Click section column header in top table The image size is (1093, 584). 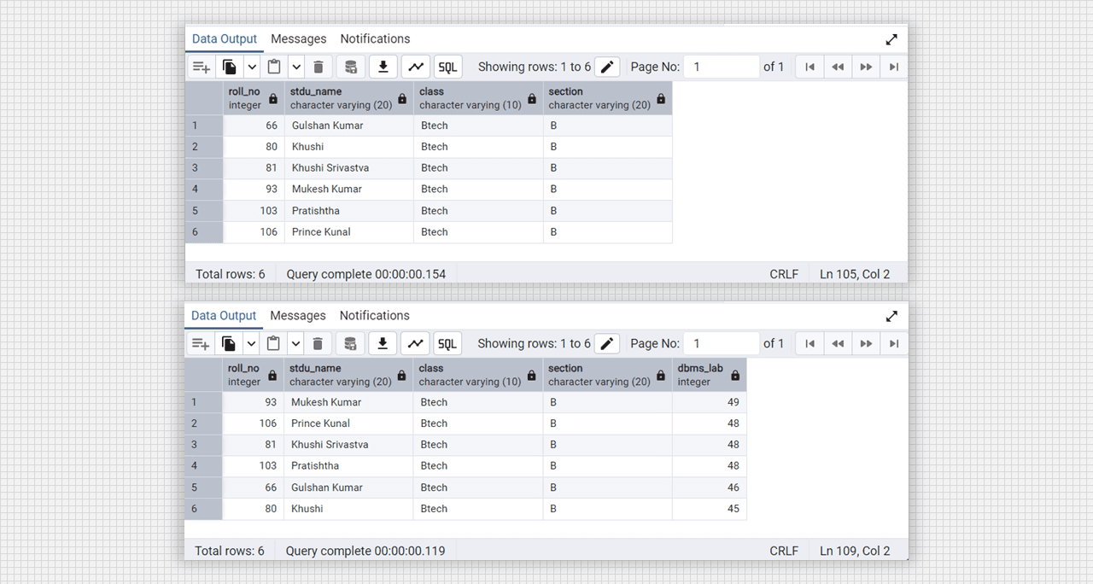608,98
